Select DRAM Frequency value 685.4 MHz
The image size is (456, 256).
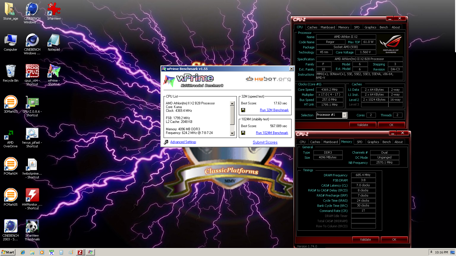click(363, 175)
